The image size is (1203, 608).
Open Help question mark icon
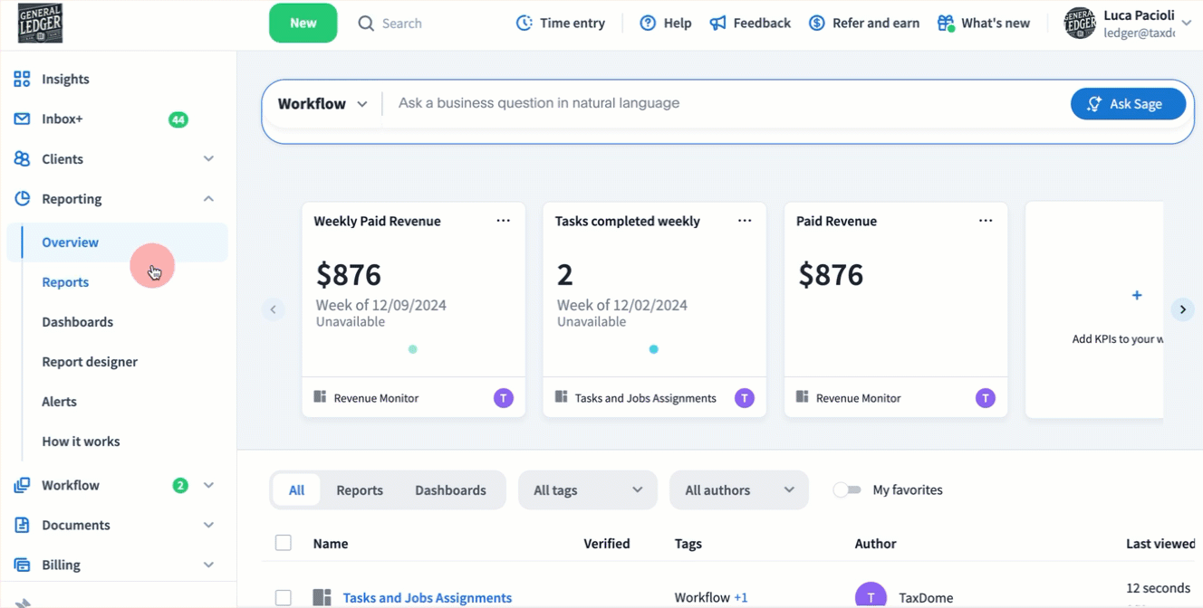coord(648,24)
